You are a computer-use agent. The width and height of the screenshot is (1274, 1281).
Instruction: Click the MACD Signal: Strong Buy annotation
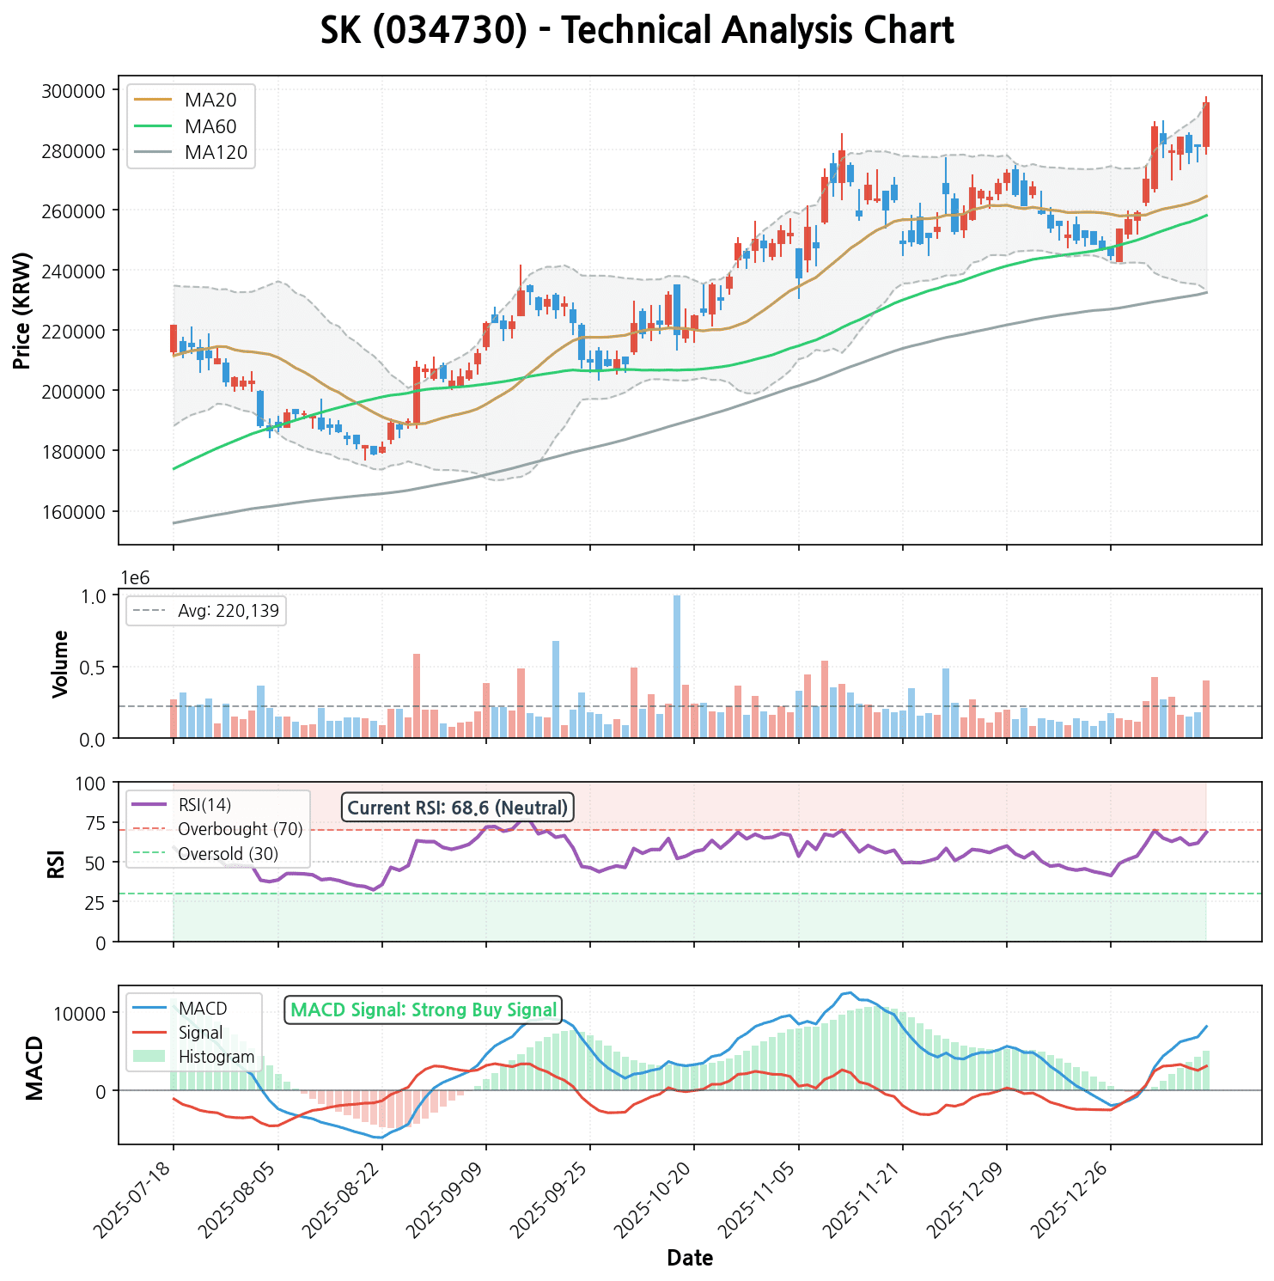tap(424, 1010)
